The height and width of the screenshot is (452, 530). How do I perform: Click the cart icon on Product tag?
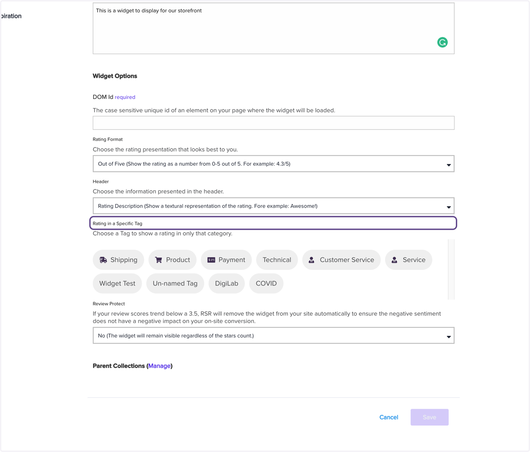[x=159, y=260]
